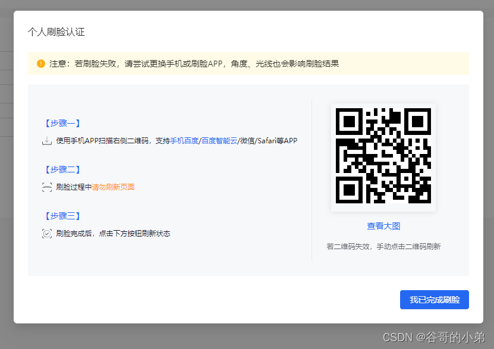Open the 查看大图 link
Viewport: 494px width, 349px height.
[x=383, y=226]
